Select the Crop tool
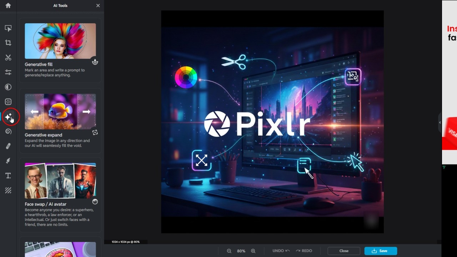Image resolution: width=457 pixels, height=257 pixels. (x=8, y=42)
